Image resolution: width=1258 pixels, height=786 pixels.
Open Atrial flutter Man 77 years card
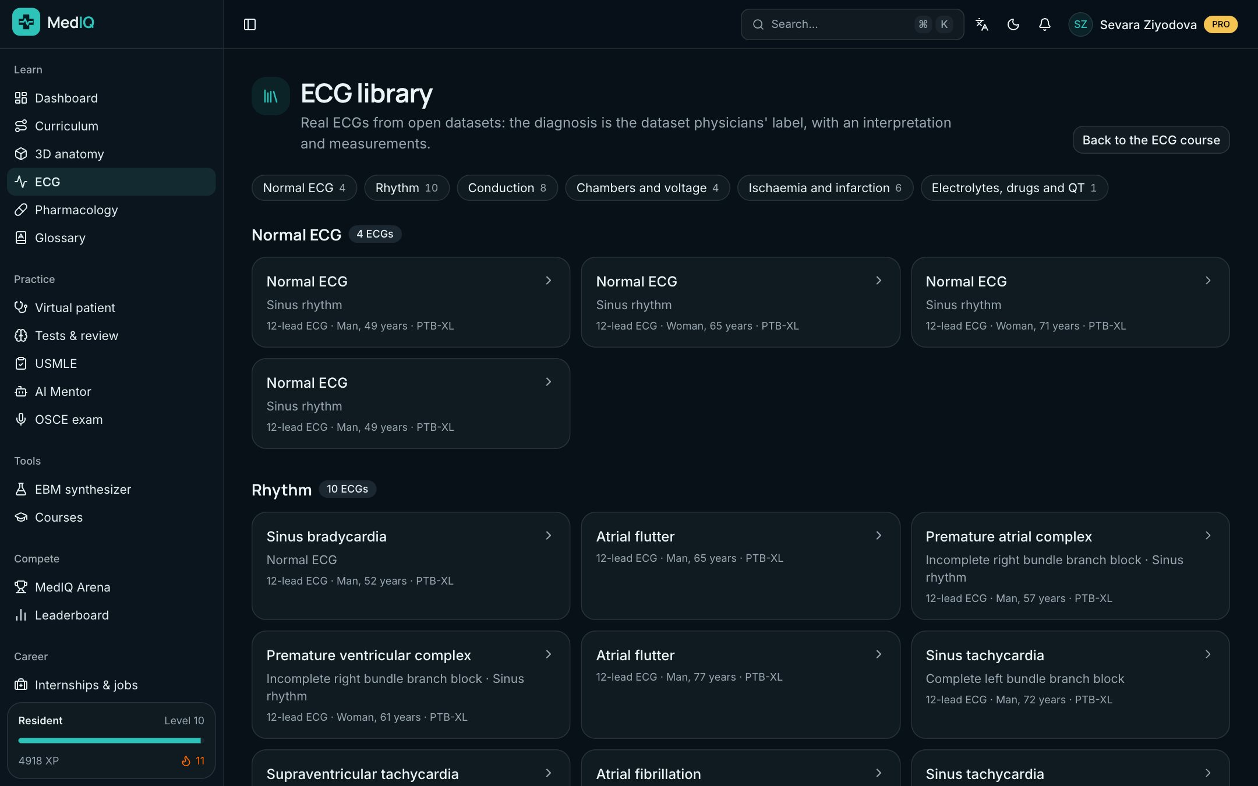[740, 685]
